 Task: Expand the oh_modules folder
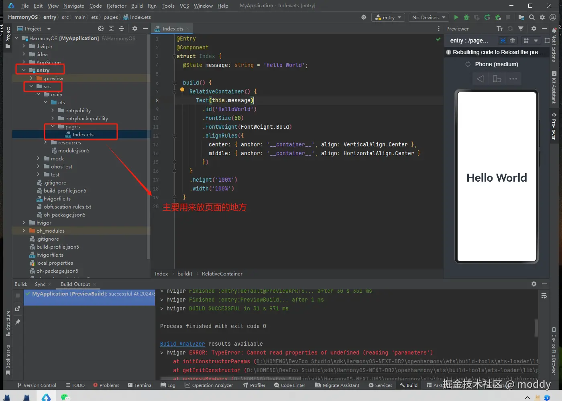click(24, 231)
